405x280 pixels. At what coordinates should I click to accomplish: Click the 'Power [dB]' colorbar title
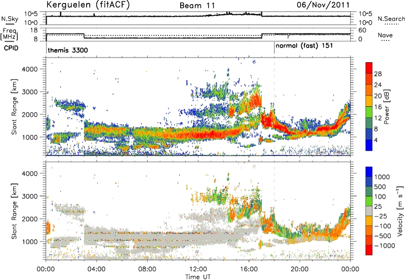pos(386,107)
